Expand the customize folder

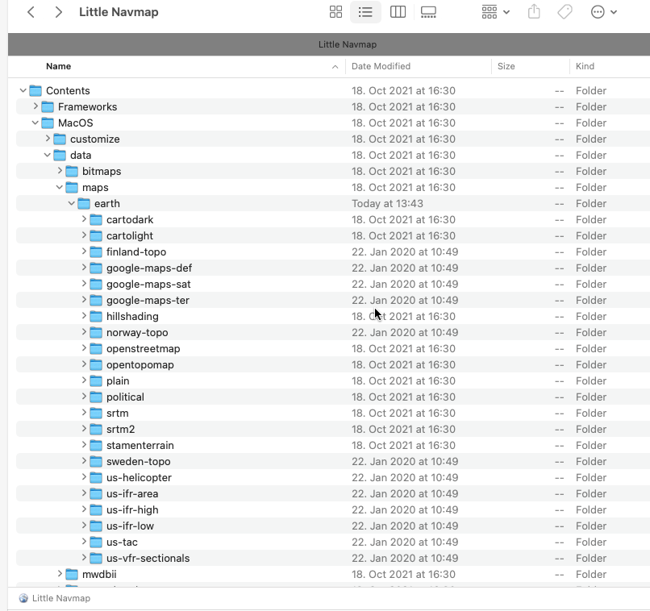pyautogui.click(x=48, y=139)
